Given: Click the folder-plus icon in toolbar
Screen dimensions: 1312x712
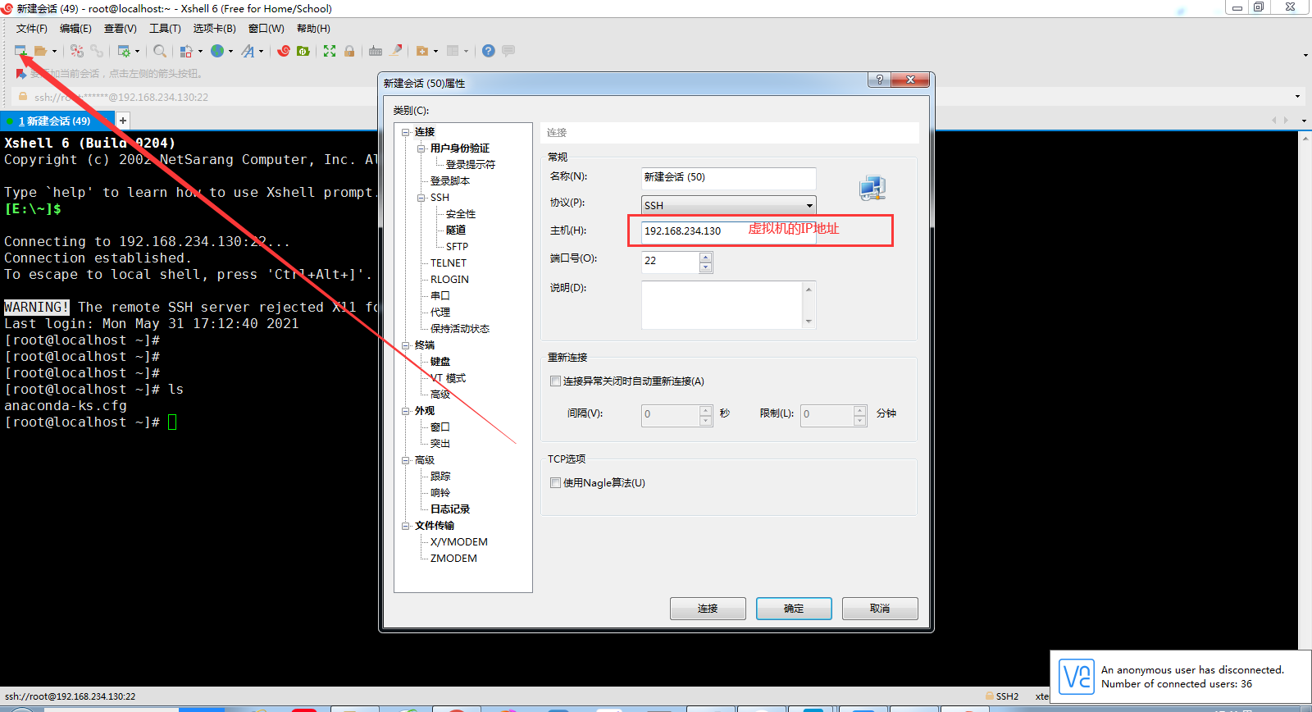Looking at the screenshot, I should tap(422, 51).
